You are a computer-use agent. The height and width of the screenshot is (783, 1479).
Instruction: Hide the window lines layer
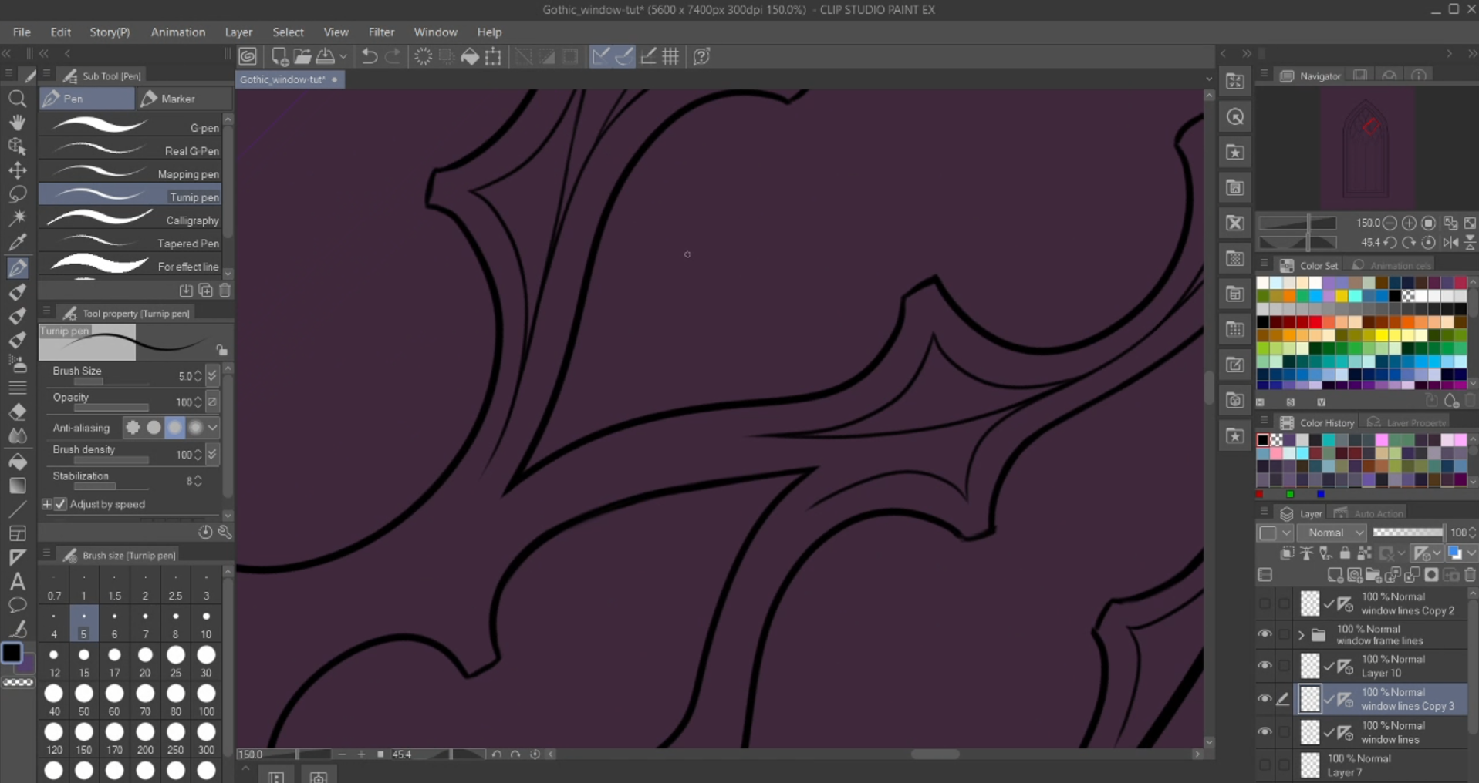point(1265,732)
